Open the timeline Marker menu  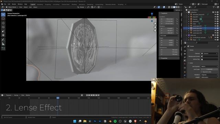tap(28, 95)
